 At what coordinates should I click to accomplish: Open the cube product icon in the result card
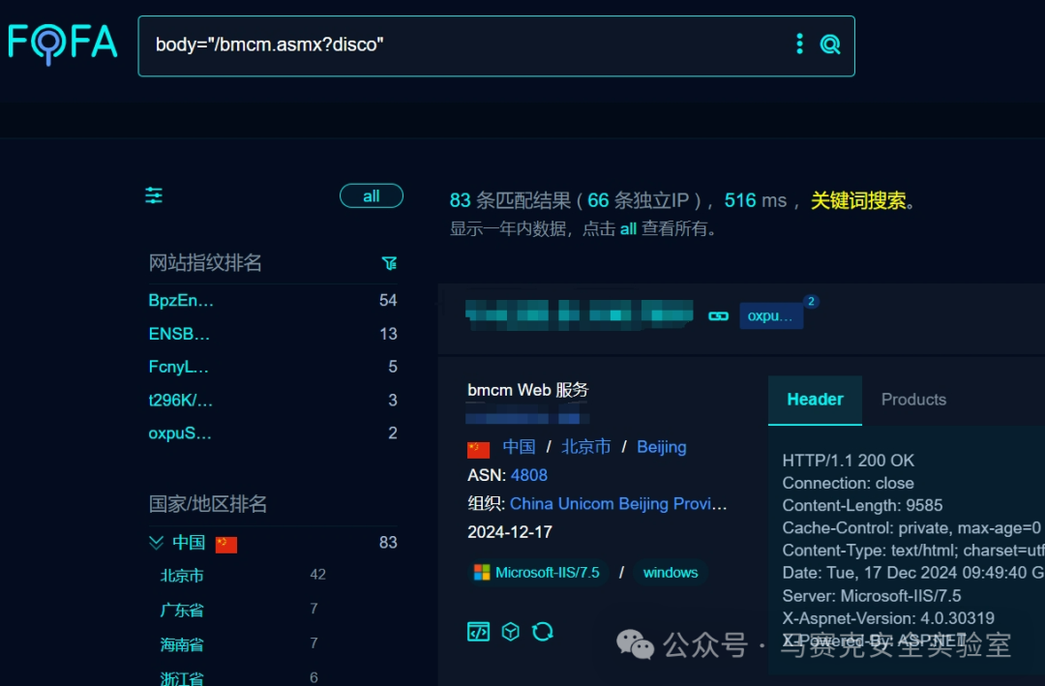(511, 631)
